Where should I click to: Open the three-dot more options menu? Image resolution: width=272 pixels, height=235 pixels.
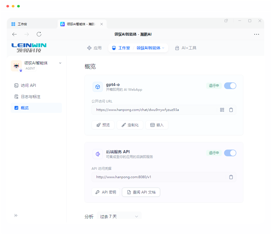coord(256,34)
